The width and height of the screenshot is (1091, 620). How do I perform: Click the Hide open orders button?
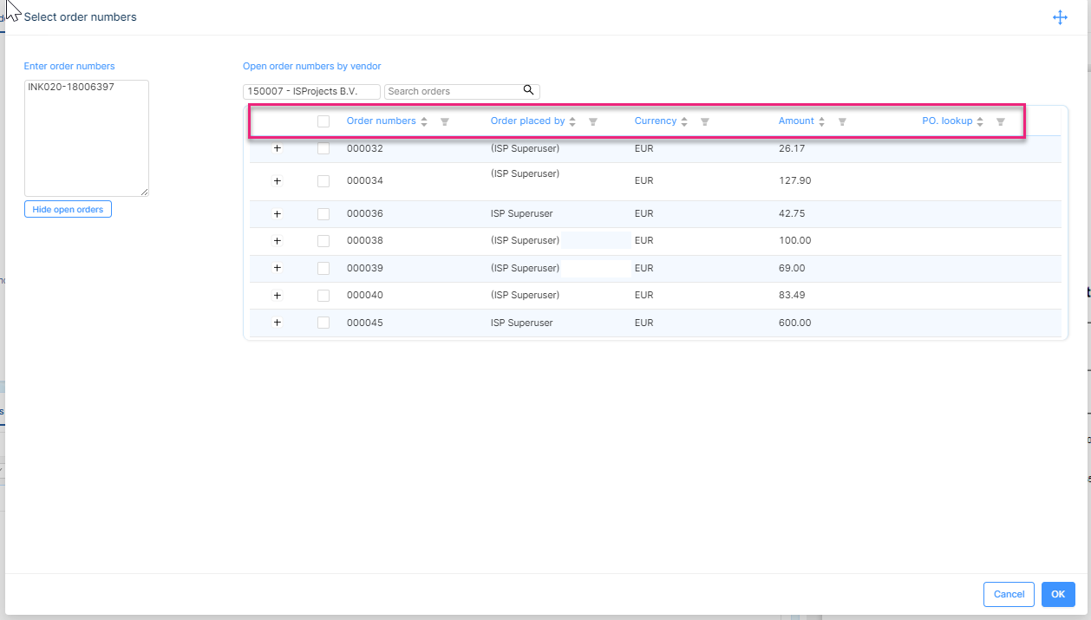point(68,209)
